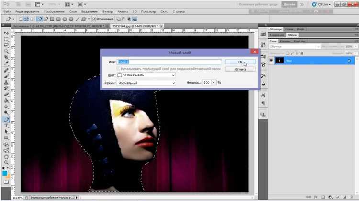The image size is (359, 201).
Task: Select the Pen tool in toolbar
Action: point(6,119)
